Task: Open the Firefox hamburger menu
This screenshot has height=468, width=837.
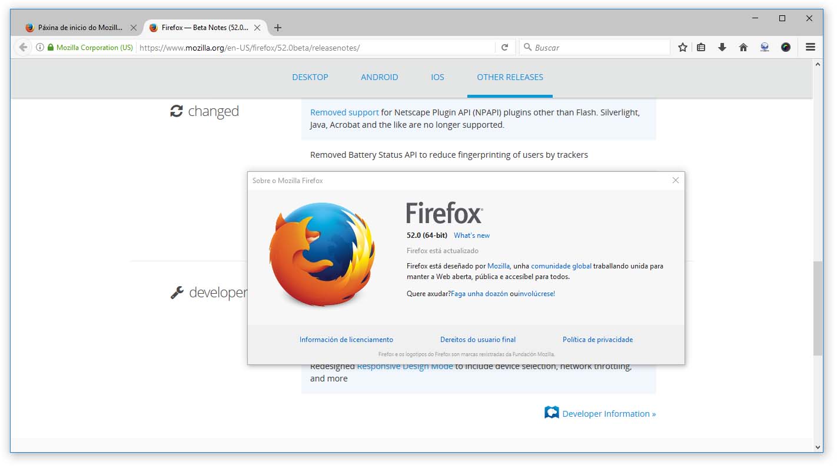Action: [811, 48]
